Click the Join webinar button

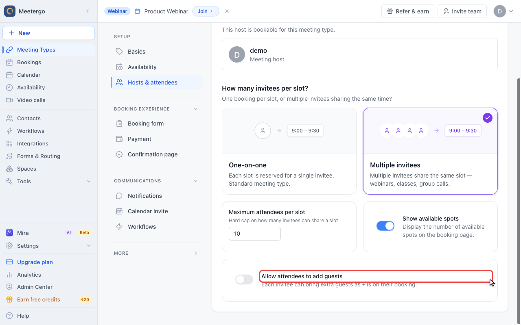point(206,11)
